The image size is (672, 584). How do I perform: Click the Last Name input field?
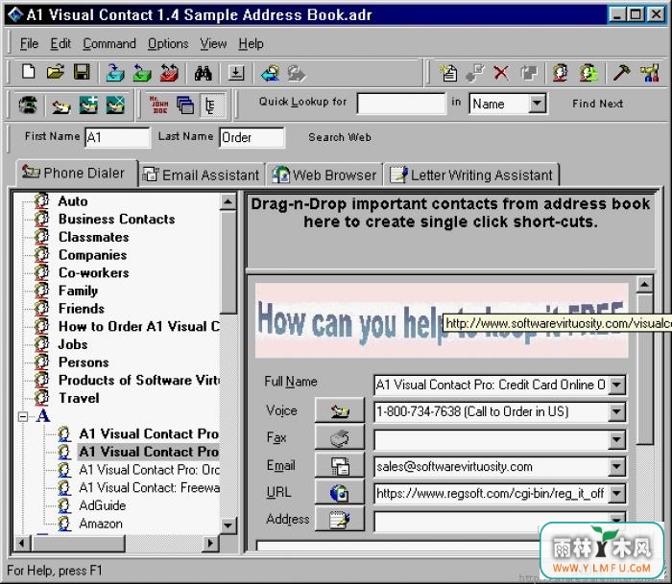point(252,137)
